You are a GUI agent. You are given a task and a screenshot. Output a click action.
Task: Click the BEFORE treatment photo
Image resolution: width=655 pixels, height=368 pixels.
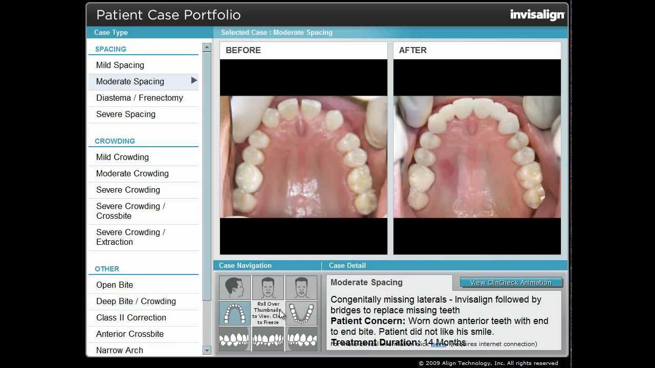click(303, 157)
